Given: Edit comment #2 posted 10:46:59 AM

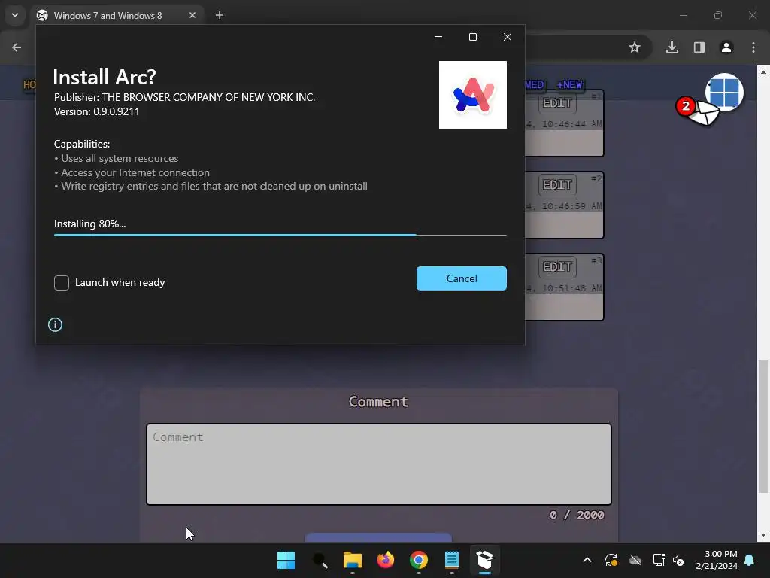Looking at the screenshot, I should (557, 185).
